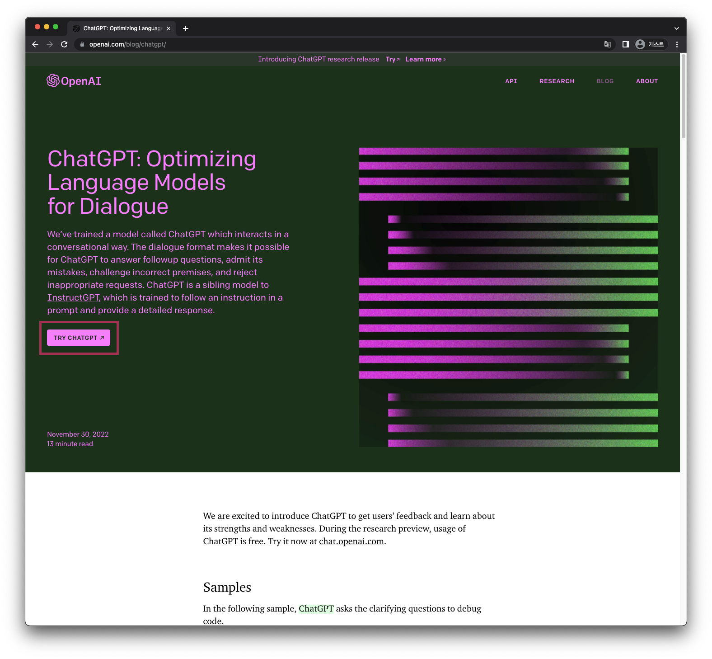The width and height of the screenshot is (712, 659).
Task: Expand the tab search chevron
Action: [x=676, y=28]
